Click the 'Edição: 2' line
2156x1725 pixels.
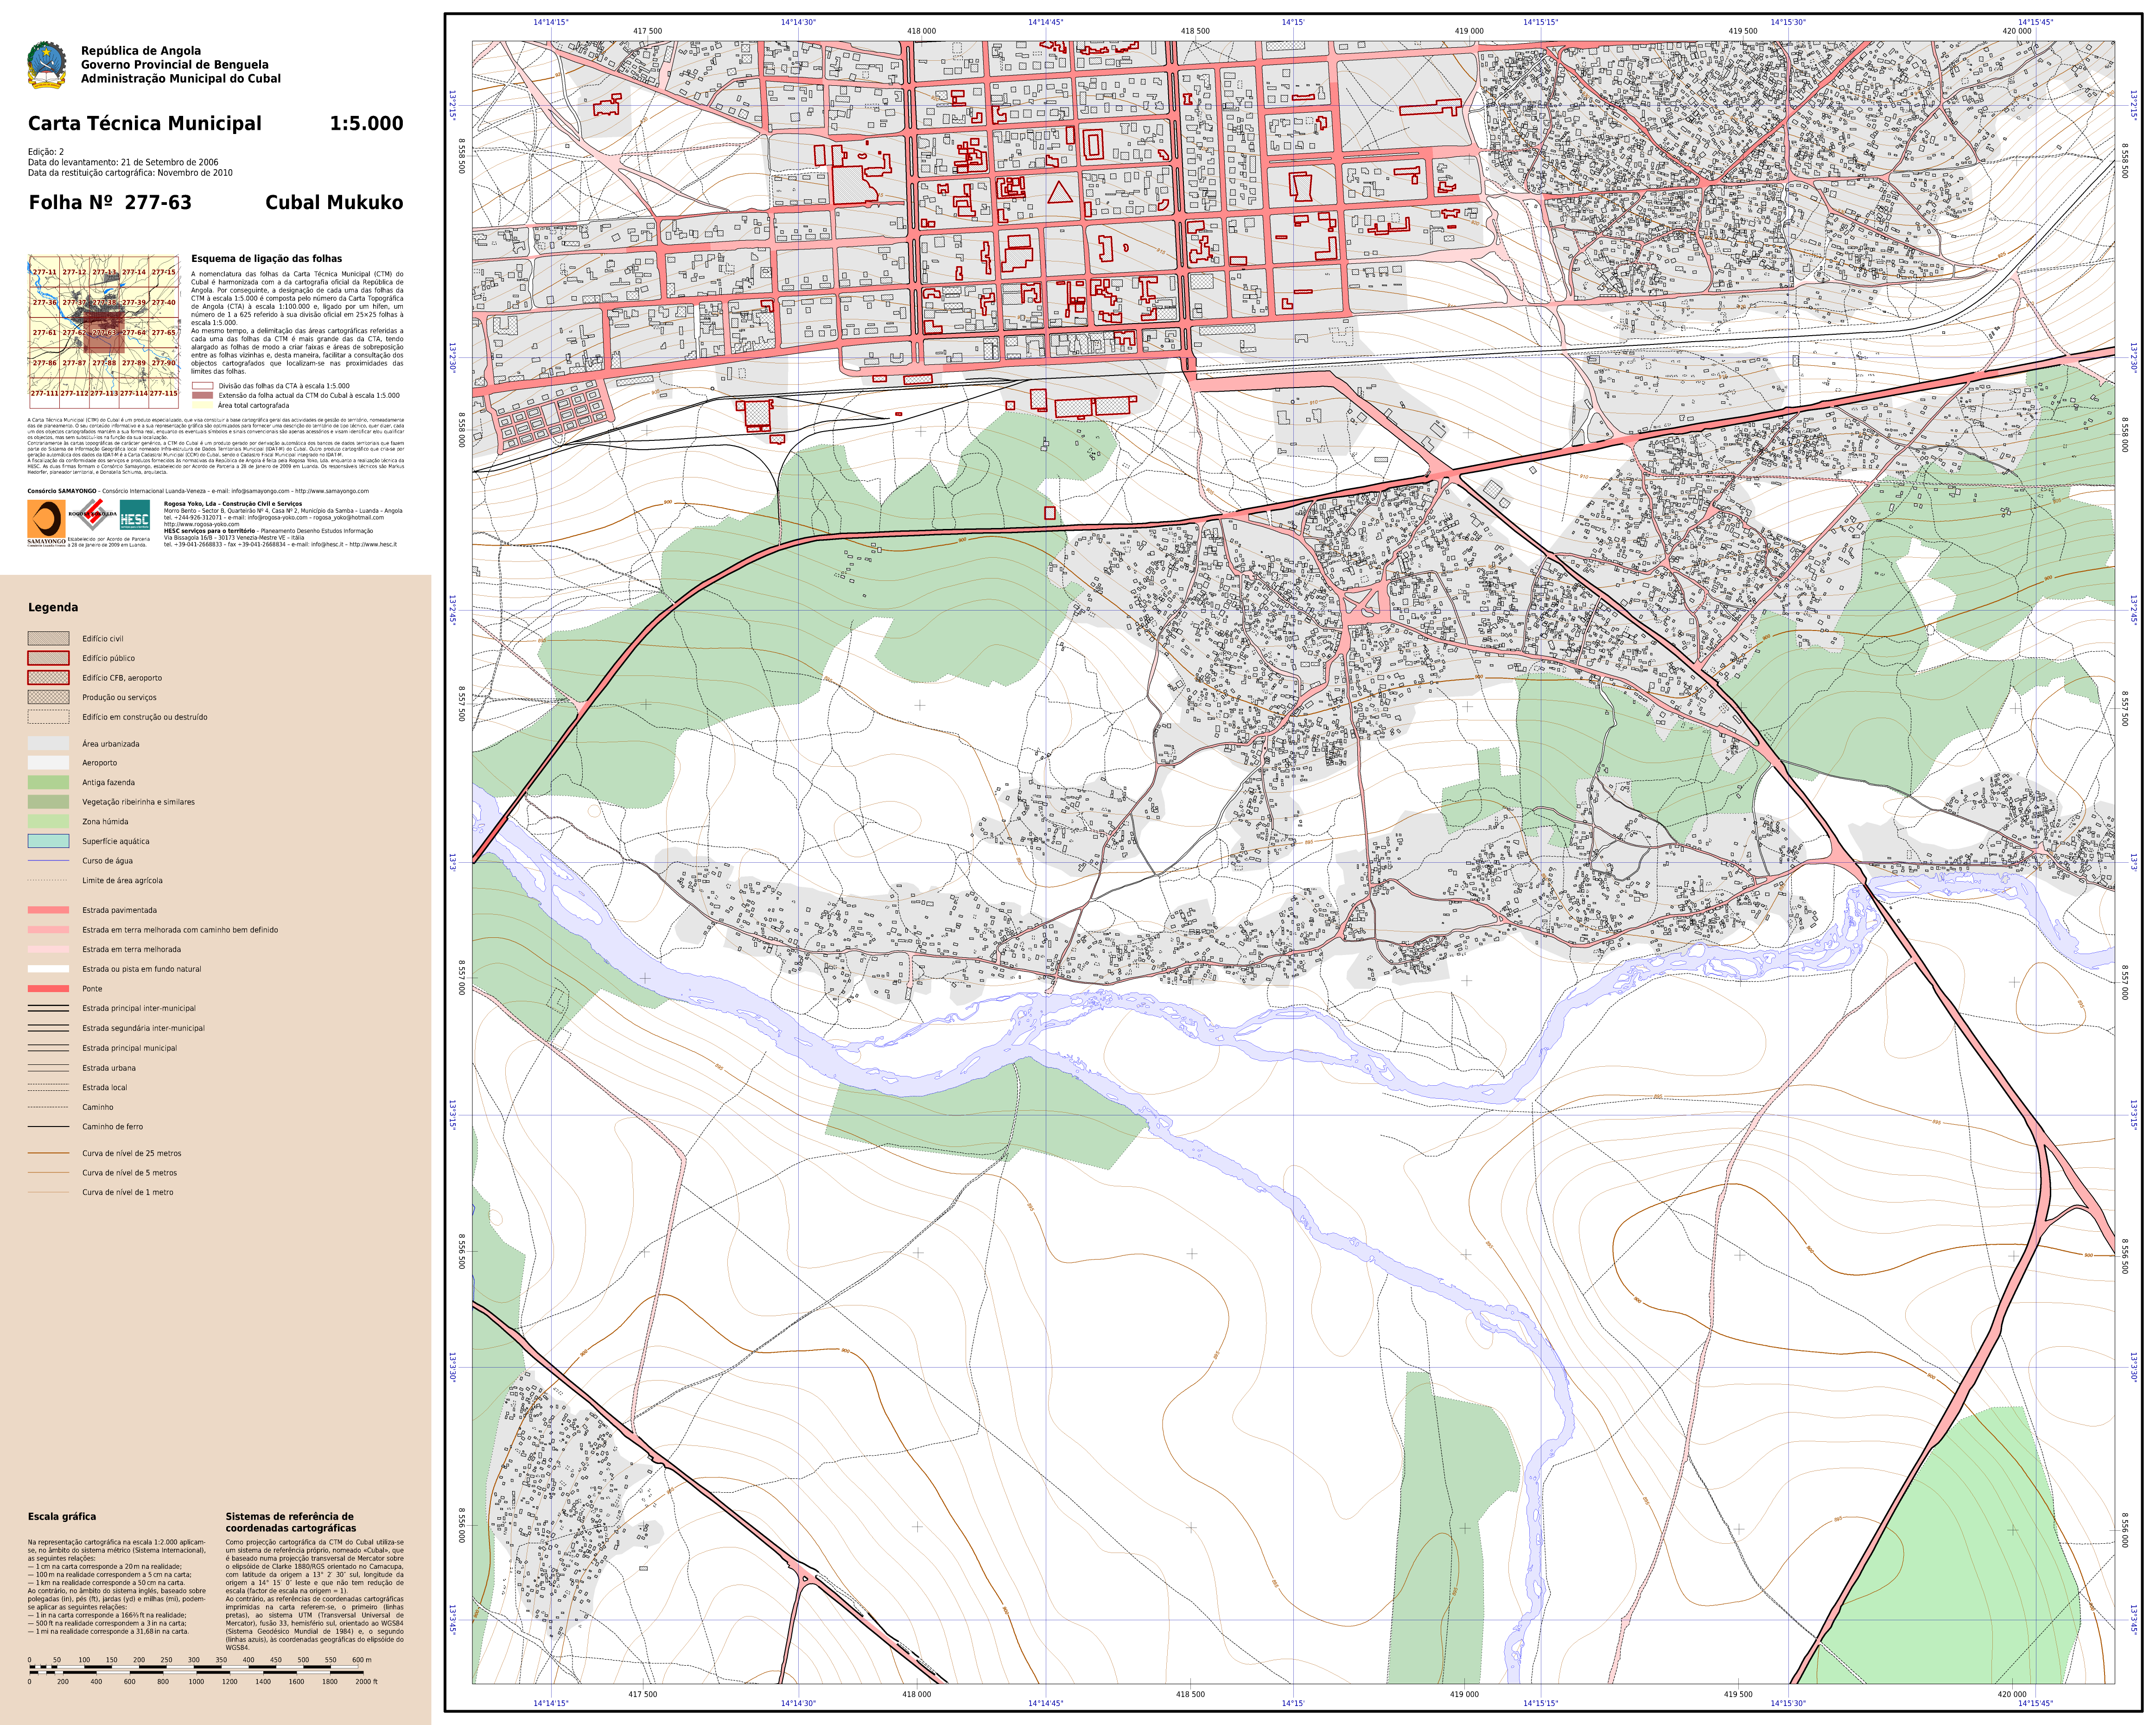(x=46, y=152)
